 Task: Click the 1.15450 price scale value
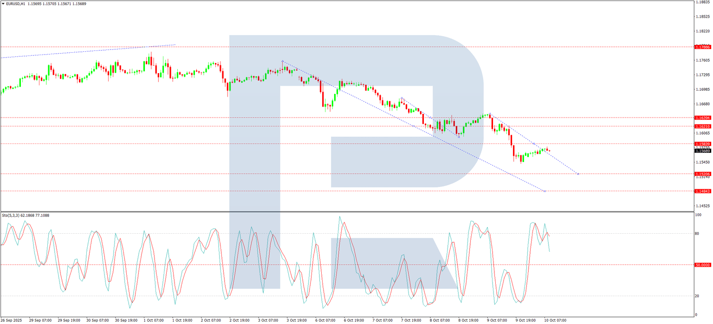[x=703, y=162]
